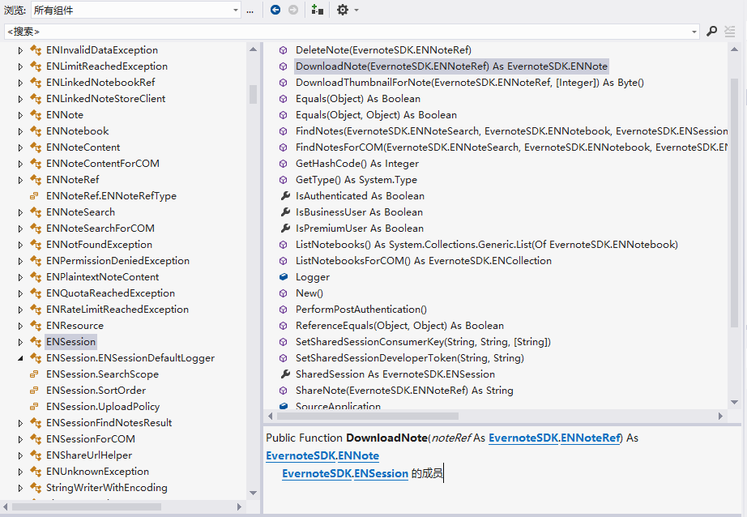Select the PerformPostAuthentication() member
747x517 pixels.
(361, 310)
